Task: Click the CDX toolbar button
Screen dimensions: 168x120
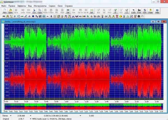Action: click(145, 11)
